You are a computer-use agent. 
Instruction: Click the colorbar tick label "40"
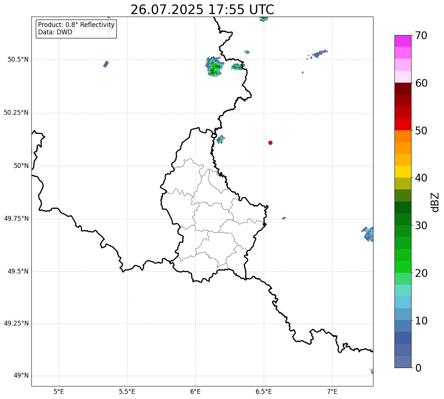click(421, 178)
